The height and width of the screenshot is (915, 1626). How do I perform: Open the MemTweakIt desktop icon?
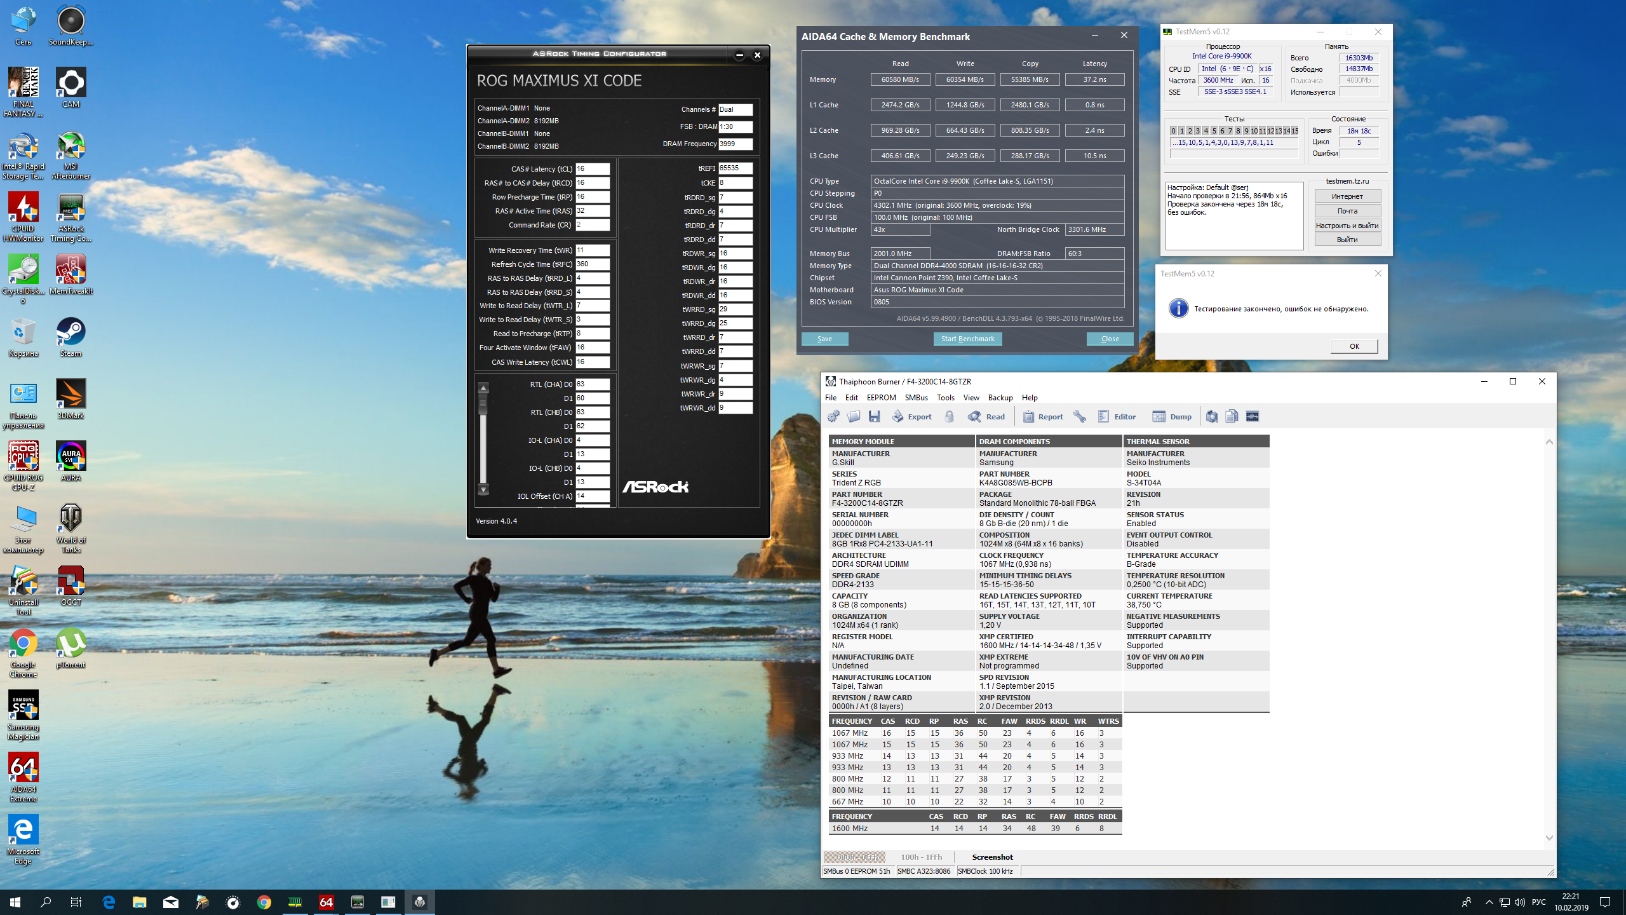point(71,270)
